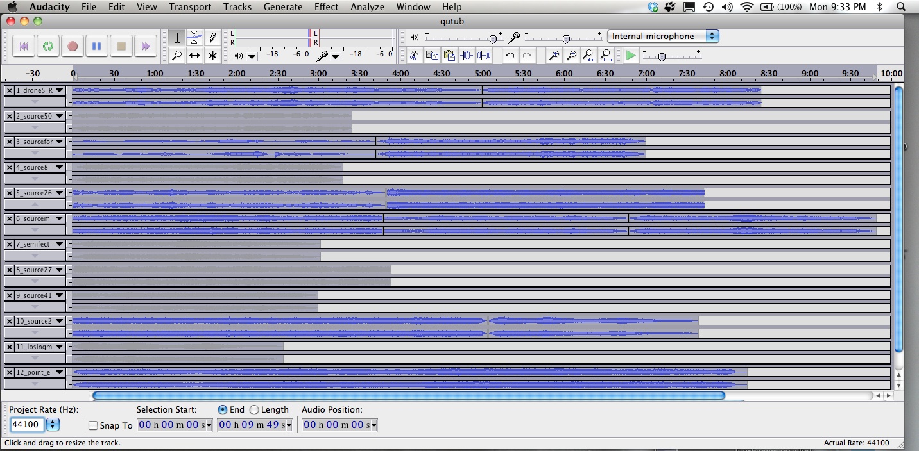Viewport: 919px width, 451px height.
Task: Open the Project Rate dropdown stepper
Action: tap(53, 424)
